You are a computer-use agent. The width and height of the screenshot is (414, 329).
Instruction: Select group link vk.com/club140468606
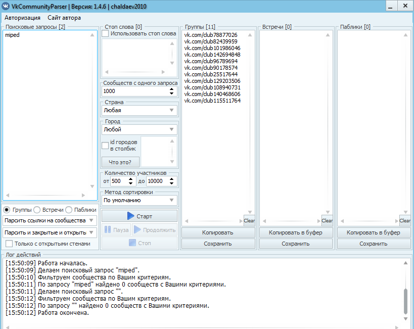(x=212, y=94)
